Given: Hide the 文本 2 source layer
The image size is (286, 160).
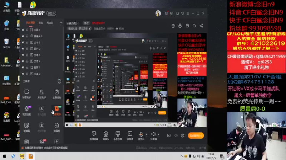Looking at the screenshot, I should [23, 74].
